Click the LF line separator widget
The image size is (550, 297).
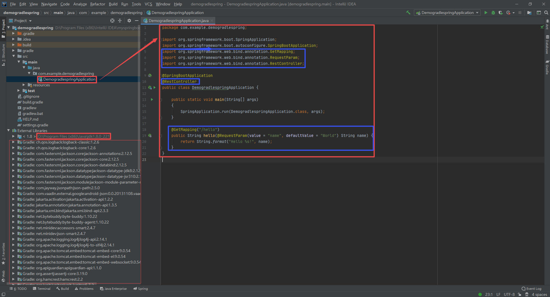tap(498, 294)
